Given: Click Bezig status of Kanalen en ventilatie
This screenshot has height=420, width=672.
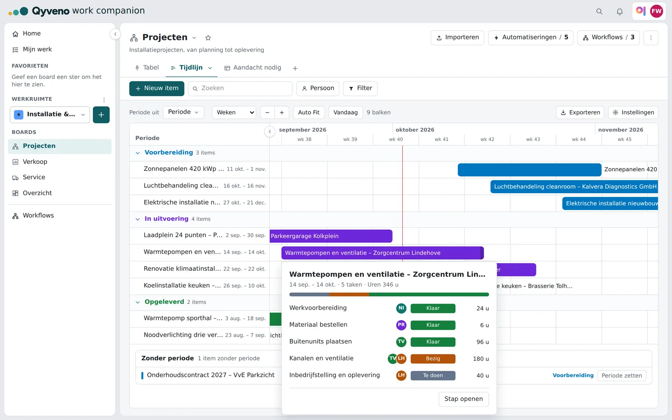Looking at the screenshot, I should coord(433,359).
